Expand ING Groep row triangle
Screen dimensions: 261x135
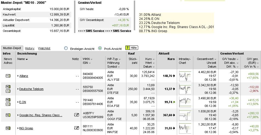pyautogui.click(x=18, y=128)
